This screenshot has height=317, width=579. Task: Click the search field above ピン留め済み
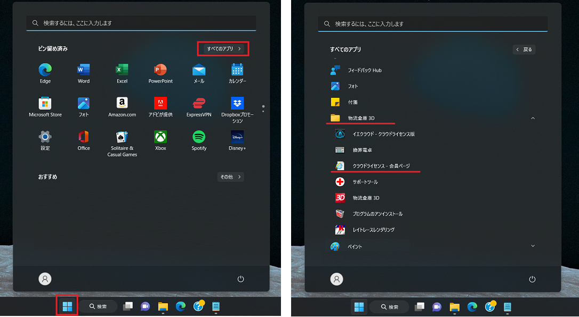(141, 23)
